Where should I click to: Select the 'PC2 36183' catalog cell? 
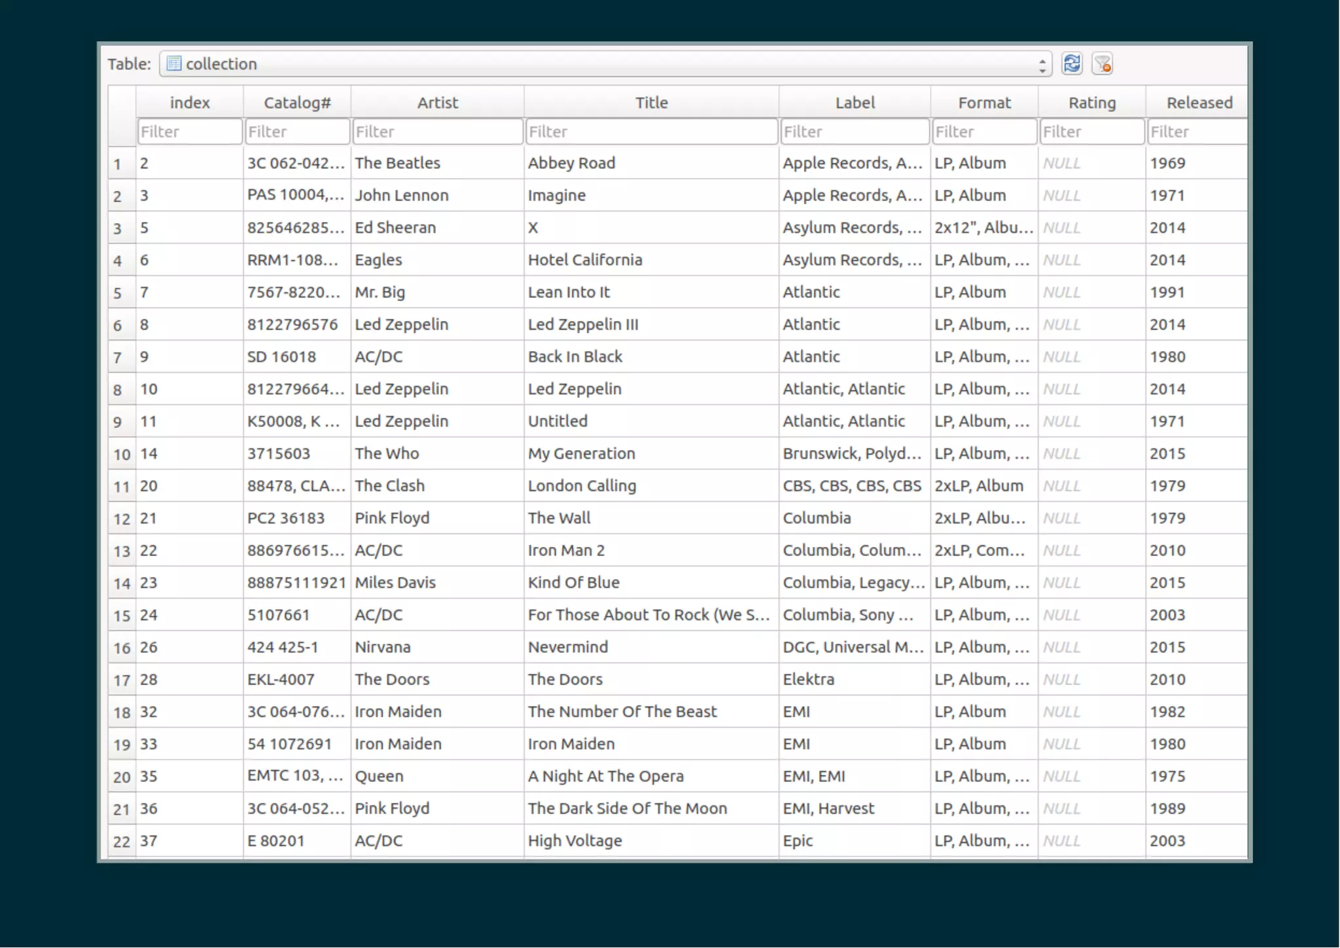click(297, 518)
